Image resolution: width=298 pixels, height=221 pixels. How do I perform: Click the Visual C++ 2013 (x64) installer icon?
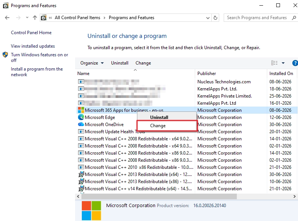[81, 174]
